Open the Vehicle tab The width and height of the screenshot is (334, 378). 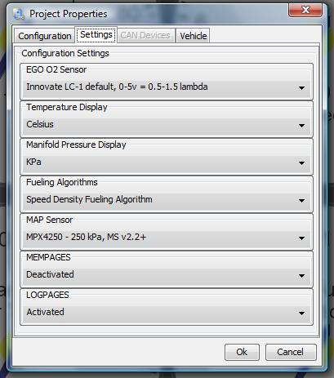[193, 36]
